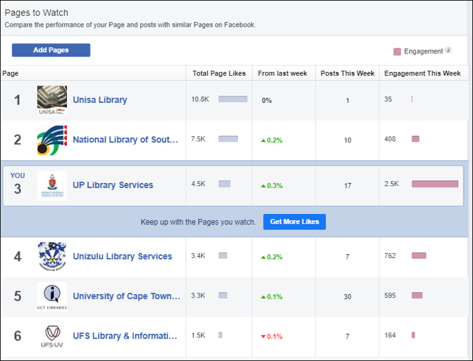473x361 pixels.
Task: Click the green 0.1% increase for UCT
Action: (272, 296)
